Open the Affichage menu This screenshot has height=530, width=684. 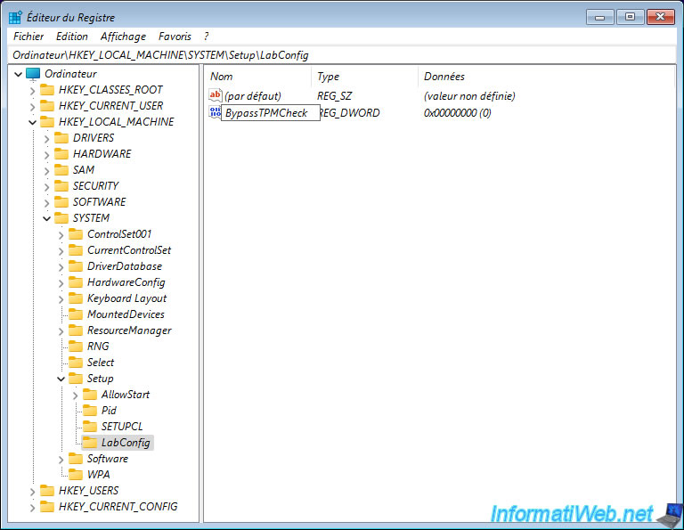(x=123, y=37)
